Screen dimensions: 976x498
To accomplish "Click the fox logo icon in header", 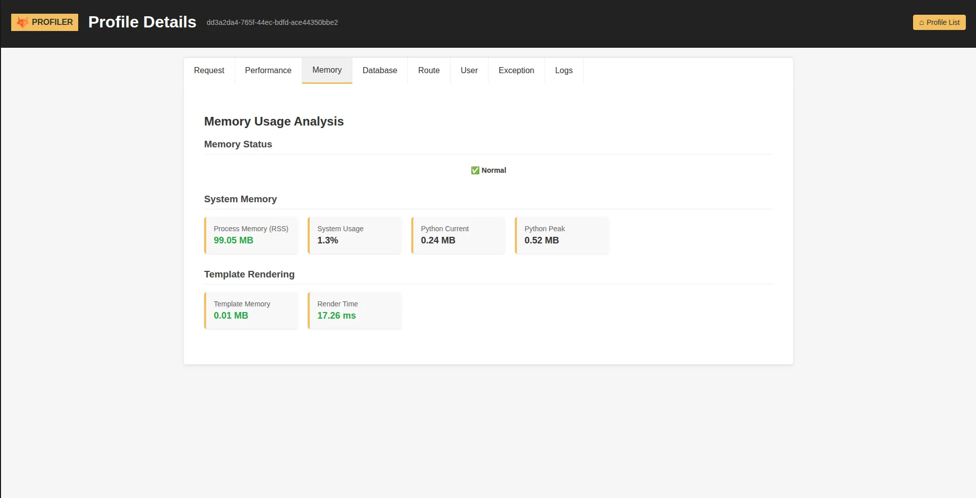I will pyautogui.click(x=22, y=22).
